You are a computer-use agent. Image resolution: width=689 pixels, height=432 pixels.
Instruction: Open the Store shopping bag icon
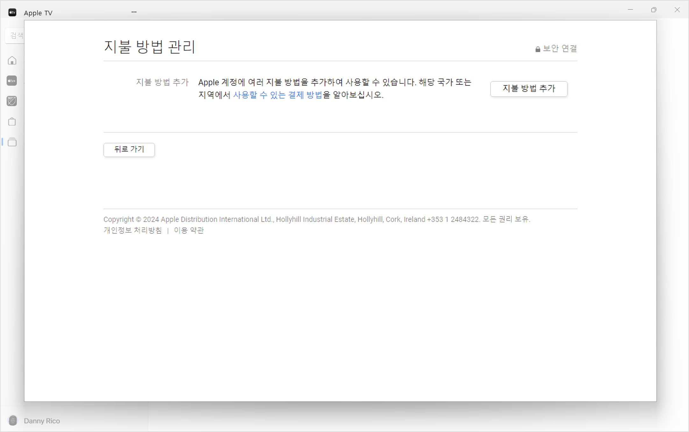pos(12,121)
